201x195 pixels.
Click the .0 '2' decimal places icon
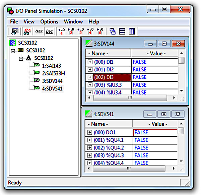tap(71, 31)
